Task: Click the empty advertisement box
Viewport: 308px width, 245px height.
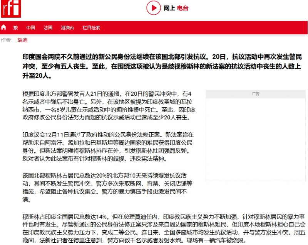Action: tap(256, 139)
